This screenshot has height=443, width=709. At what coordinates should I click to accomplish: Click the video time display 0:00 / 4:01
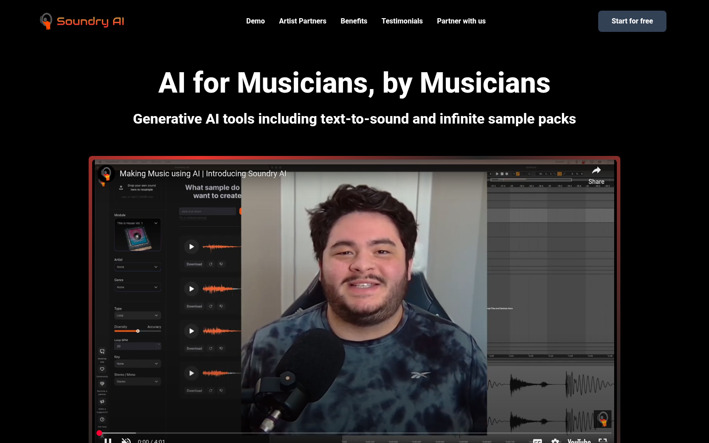(x=151, y=441)
